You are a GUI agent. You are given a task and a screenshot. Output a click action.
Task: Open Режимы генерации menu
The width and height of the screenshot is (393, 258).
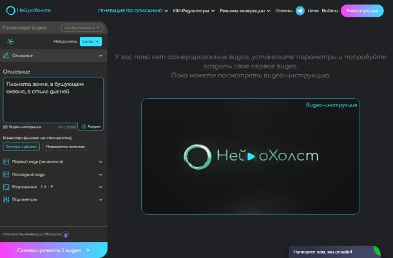point(245,11)
